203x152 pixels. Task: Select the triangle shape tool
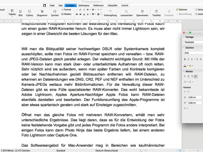click(x=84, y=14)
